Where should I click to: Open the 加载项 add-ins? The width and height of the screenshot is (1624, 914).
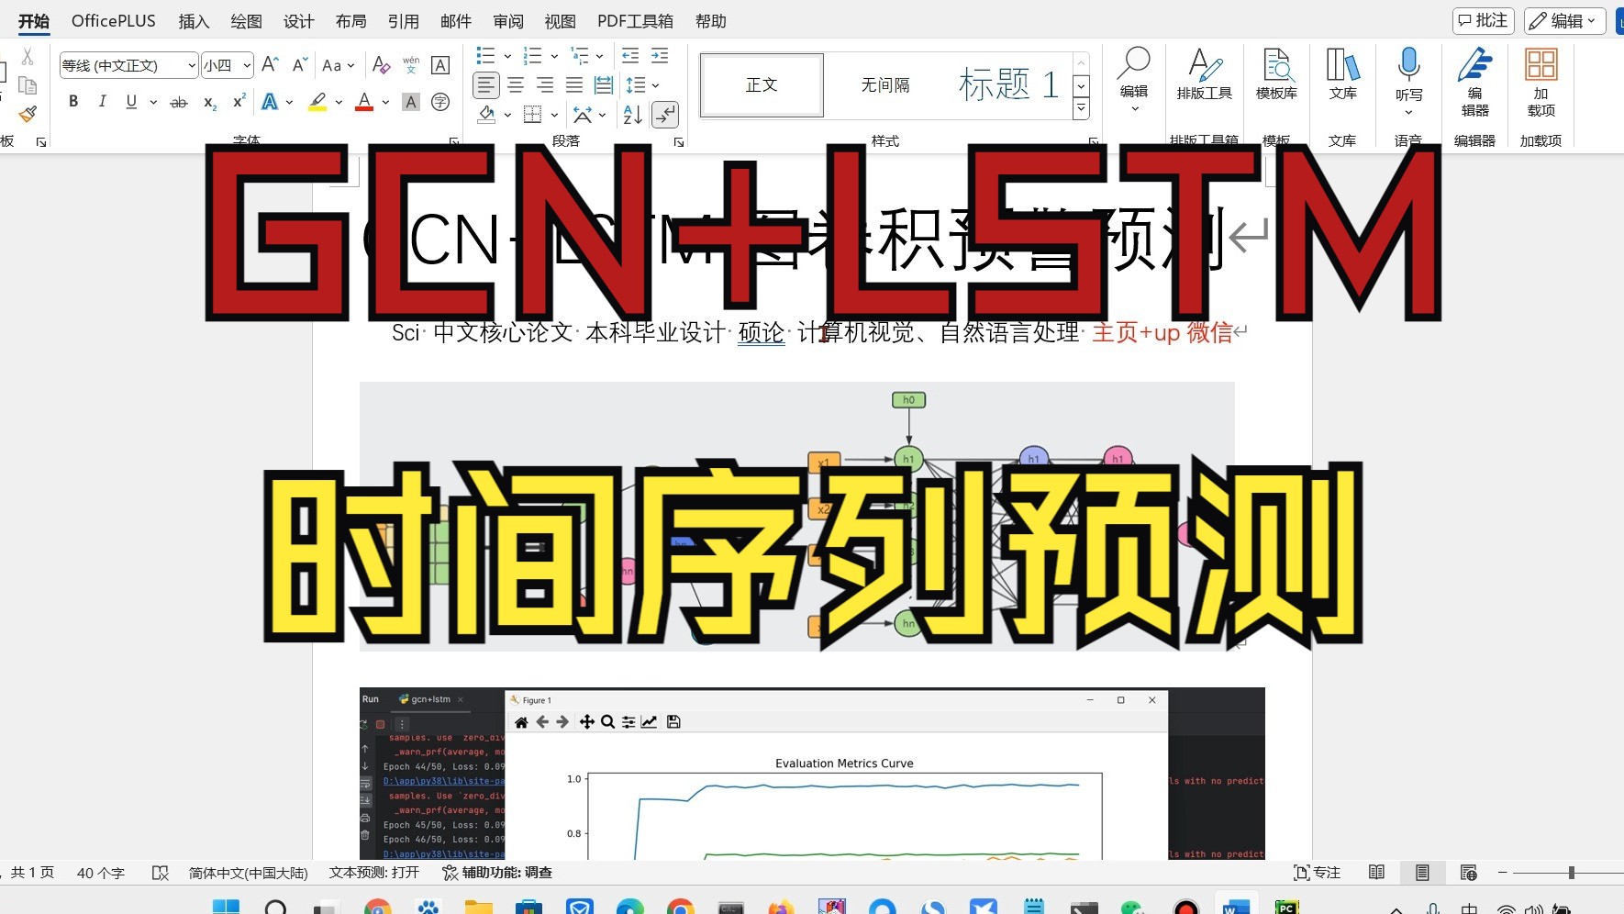(1541, 83)
